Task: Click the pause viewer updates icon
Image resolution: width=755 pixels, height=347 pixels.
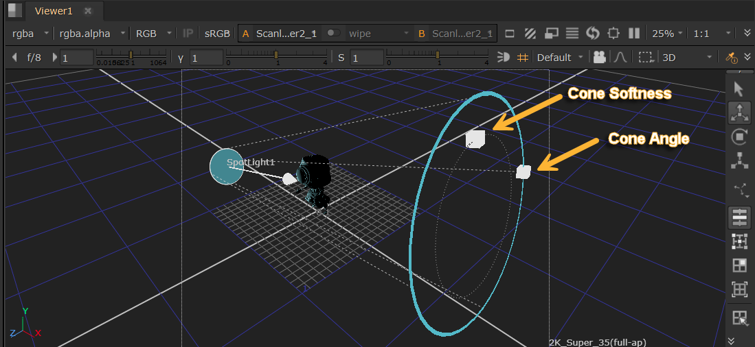Action: 634,33
